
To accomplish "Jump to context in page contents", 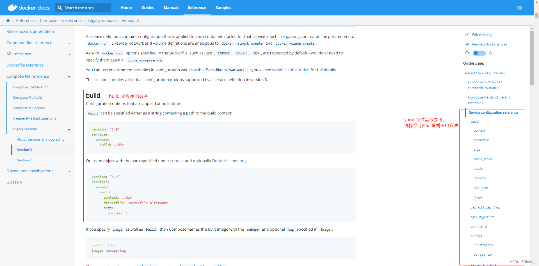I will (479, 130).
